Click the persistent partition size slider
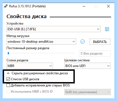Screen dimensions: 117x101 point(41,53)
